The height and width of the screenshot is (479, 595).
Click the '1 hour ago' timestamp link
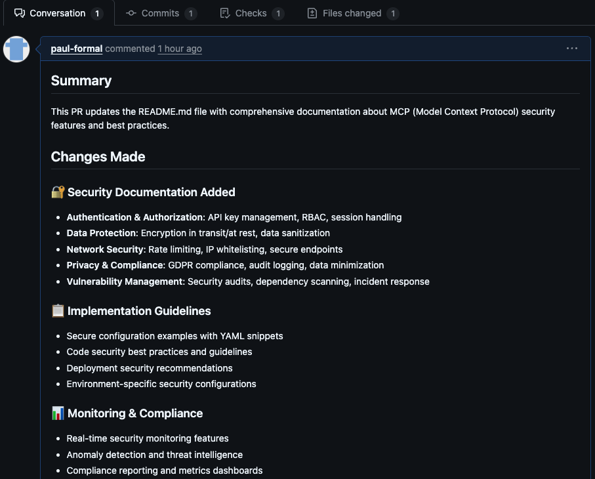coord(180,49)
